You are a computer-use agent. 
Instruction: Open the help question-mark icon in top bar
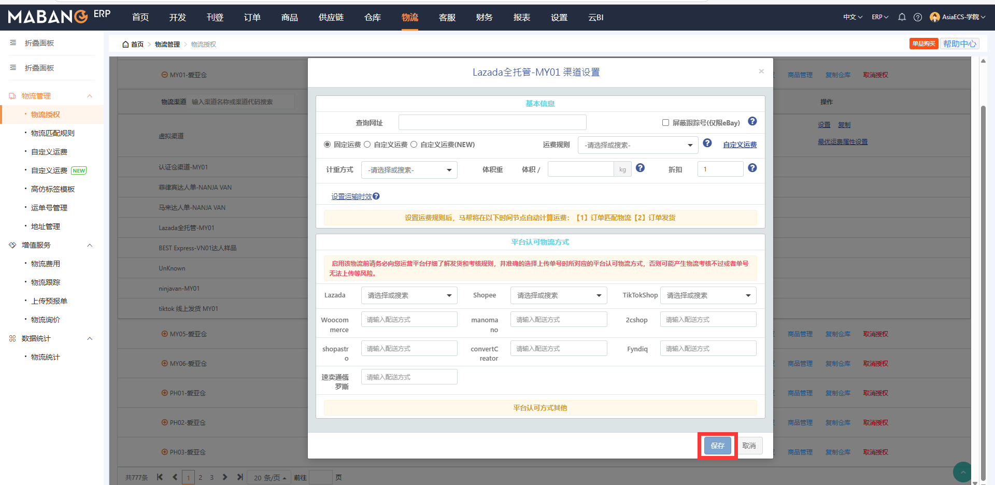918,17
